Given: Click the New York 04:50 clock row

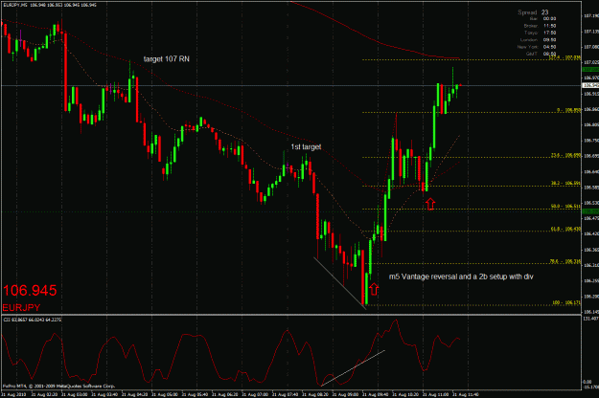Looking at the screenshot, I should pos(537,47).
